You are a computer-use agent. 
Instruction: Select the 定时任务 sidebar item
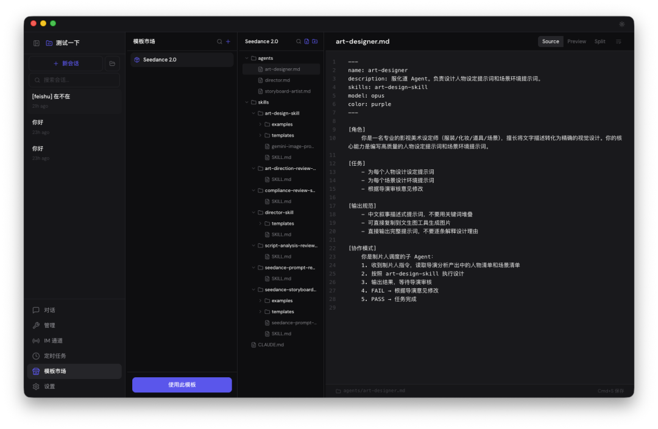(x=54, y=355)
